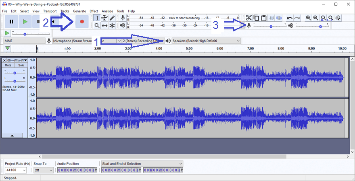355x181 pixels.
Task: Select the Envelope tool
Action: (x=104, y=18)
